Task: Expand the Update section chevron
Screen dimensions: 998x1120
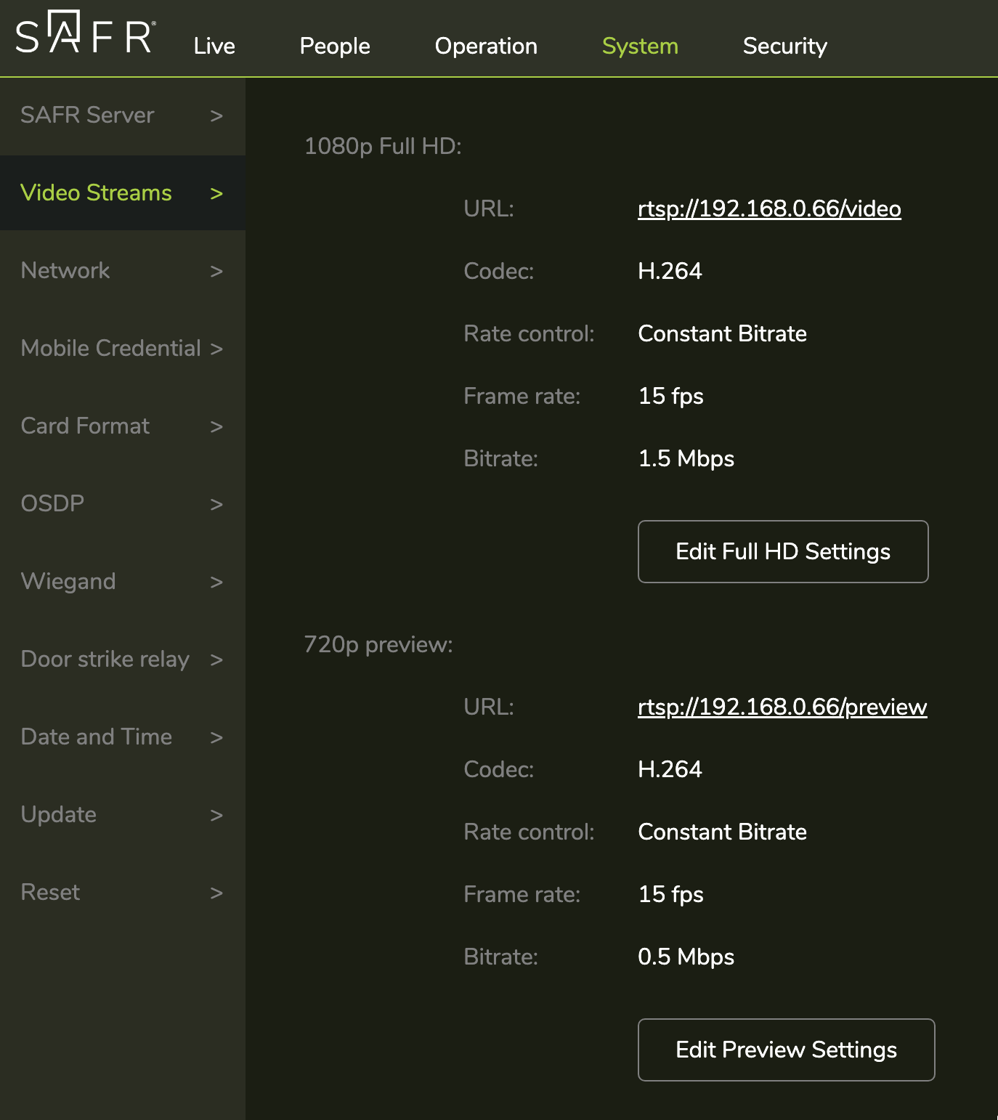Action: point(216,815)
